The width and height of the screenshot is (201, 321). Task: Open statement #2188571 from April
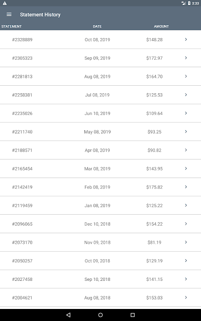100,150
